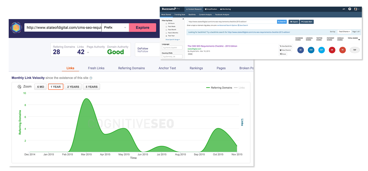Sort by Total Shares column arrow
This screenshot has width=368, height=171.
tap(359, 40)
